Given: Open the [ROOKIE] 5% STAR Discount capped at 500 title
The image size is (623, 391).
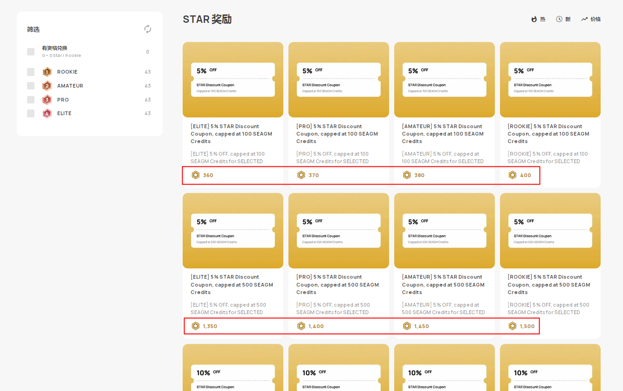Looking at the screenshot, I should 549,285.
